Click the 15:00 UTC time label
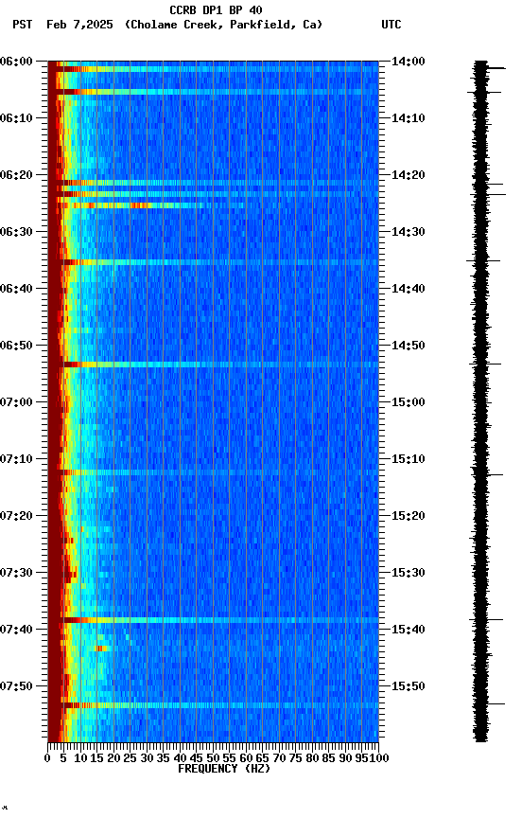This screenshot has height=818, width=522. 409,402
